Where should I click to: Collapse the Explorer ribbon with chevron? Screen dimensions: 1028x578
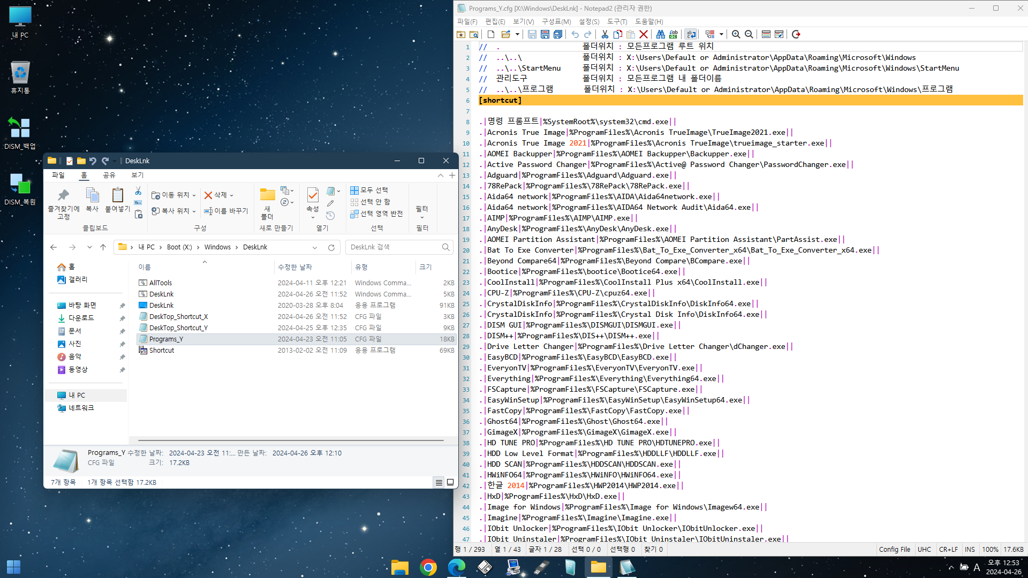tap(440, 175)
